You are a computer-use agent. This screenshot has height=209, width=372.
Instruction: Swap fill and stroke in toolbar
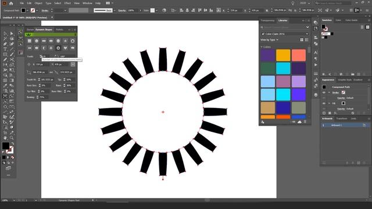point(12,143)
